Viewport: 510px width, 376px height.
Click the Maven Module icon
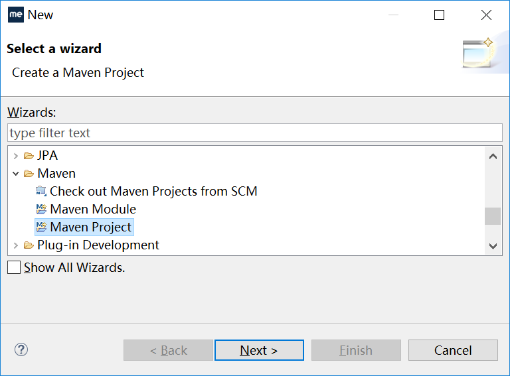[x=41, y=209]
